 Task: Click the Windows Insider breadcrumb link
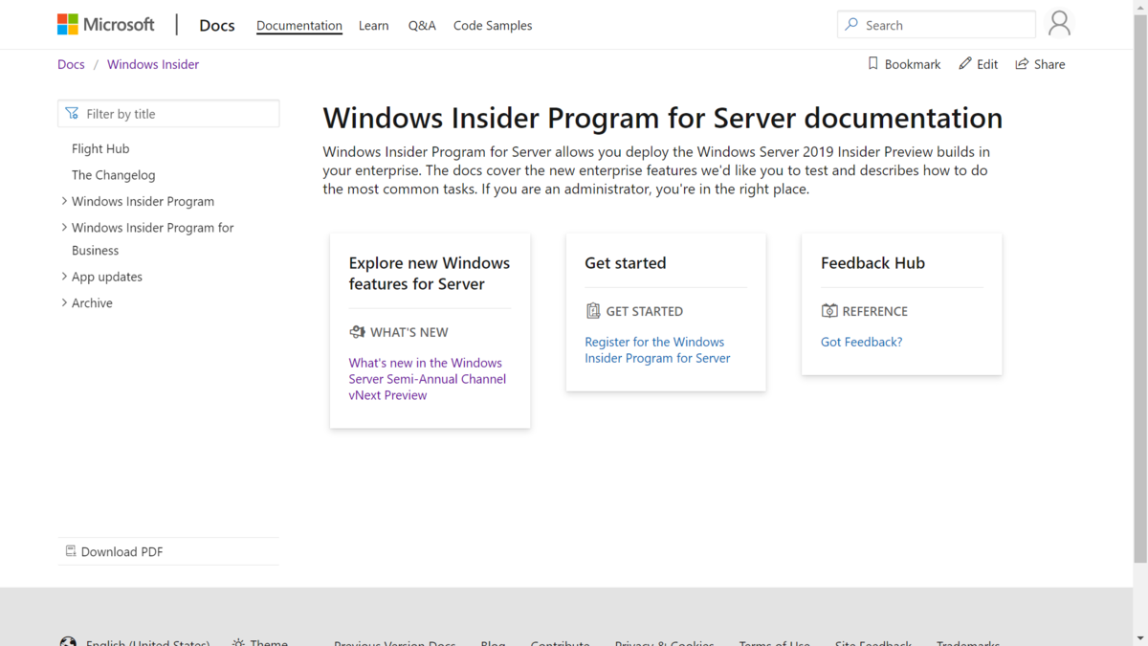click(153, 64)
